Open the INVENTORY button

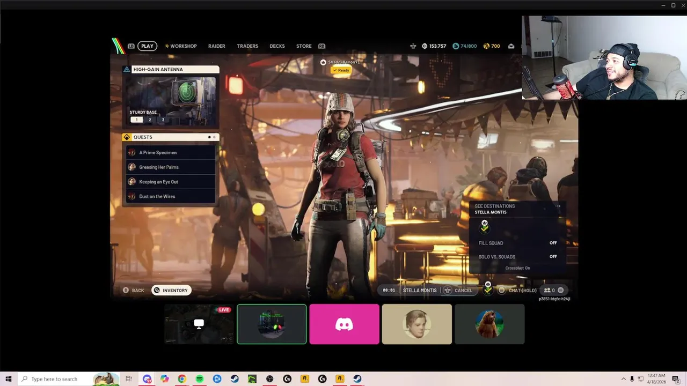[171, 290]
